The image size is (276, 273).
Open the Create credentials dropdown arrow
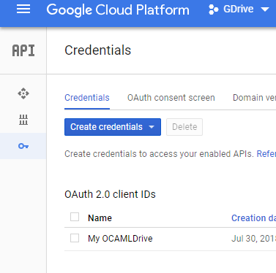click(152, 127)
